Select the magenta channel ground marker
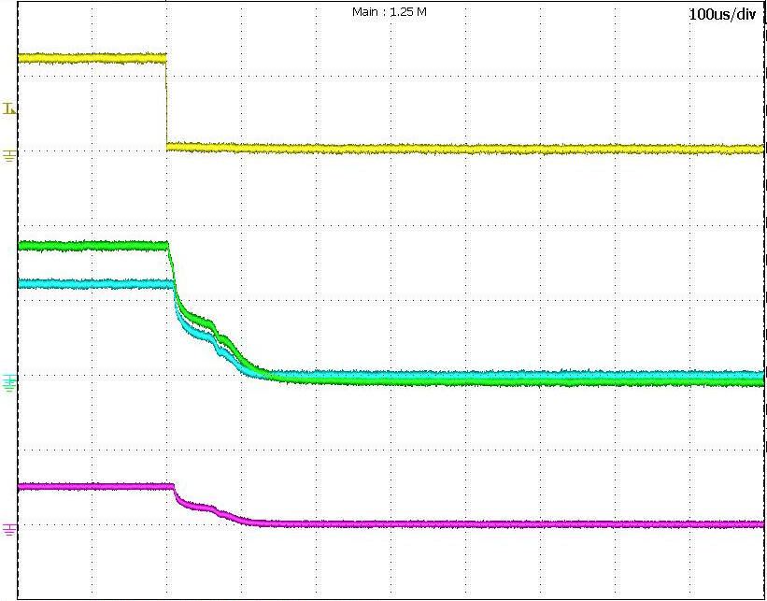Image resolution: width=767 pixels, height=601 pixels. (x=9, y=529)
